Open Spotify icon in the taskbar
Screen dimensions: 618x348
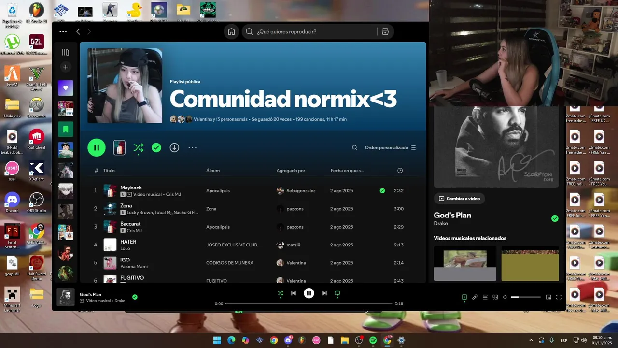click(x=373, y=340)
